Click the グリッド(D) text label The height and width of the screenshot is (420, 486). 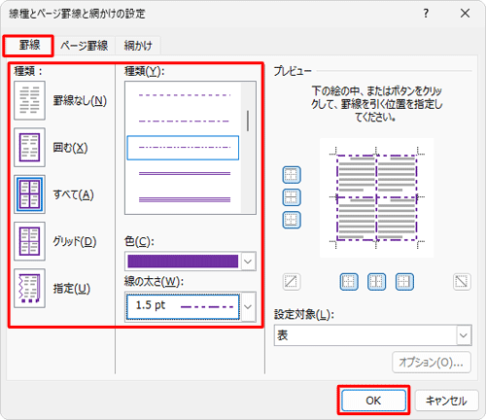pos(75,241)
